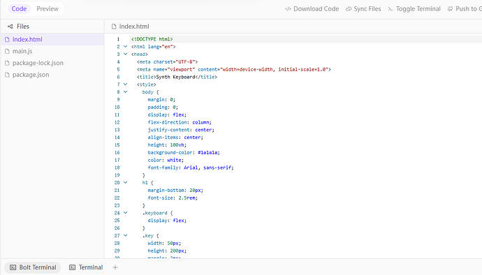
Task: Add a new terminal with the plus icon
Action: (115, 267)
